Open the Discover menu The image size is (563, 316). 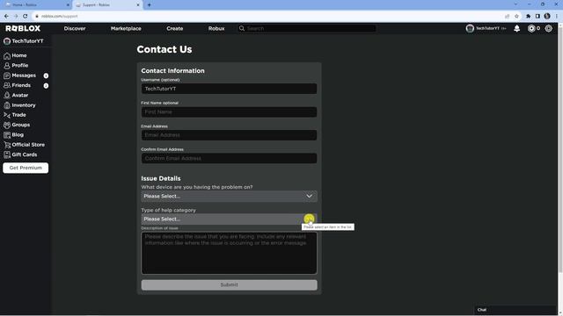coord(75,28)
